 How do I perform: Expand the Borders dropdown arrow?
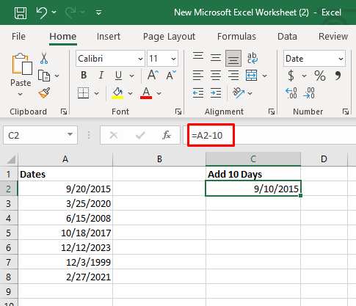(97, 93)
